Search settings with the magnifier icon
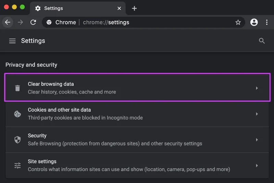274x183 pixels. pos(262,41)
